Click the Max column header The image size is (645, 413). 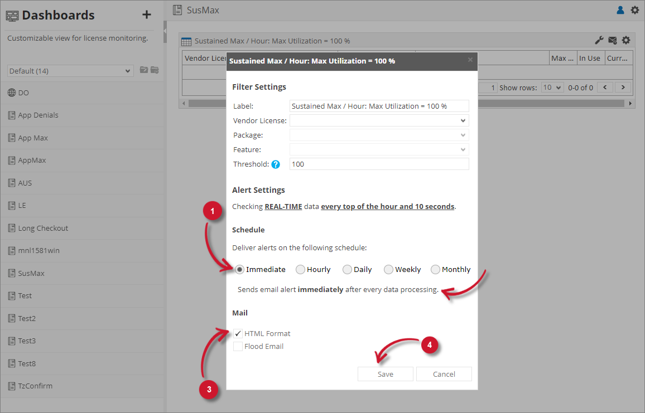coord(562,59)
